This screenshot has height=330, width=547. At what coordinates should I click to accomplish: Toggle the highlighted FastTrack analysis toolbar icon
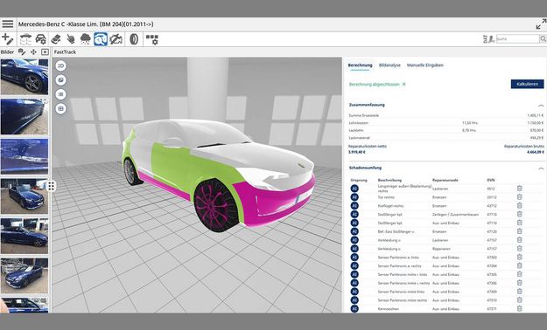click(x=101, y=39)
